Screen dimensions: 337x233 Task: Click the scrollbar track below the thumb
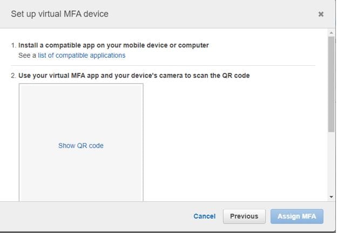tap(331, 163)
